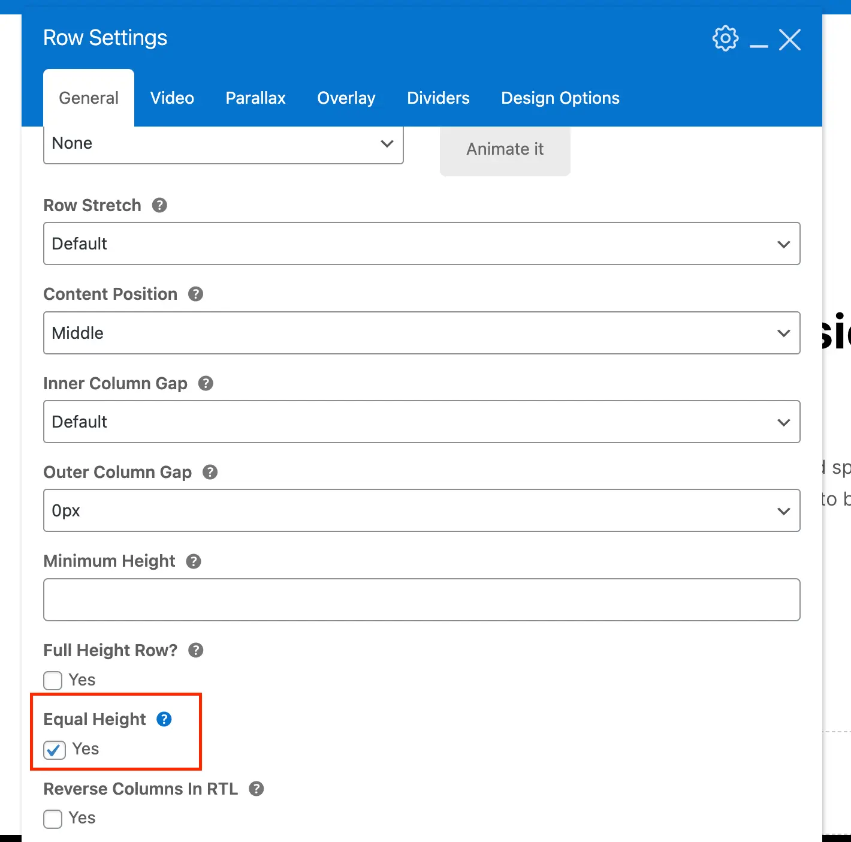Image resolution: width=851 pixels, height=842 pixels.
Task: Switch to the Parallax tab
Action: tap(256, 98)
